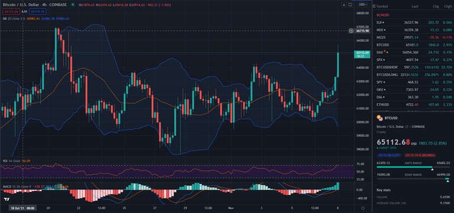The image size is (454, 213).
Task: Click the large 65112.68 price in details panel
Action: click(x=393, y=142)
